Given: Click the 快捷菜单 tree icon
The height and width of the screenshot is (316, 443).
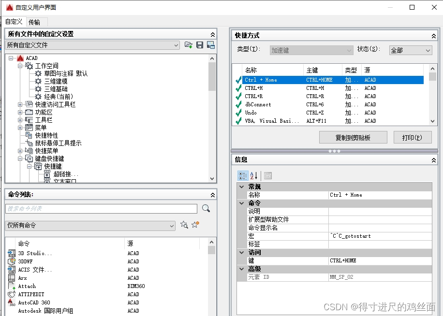Looking at the screenshot, I should (x=29, y=151).
